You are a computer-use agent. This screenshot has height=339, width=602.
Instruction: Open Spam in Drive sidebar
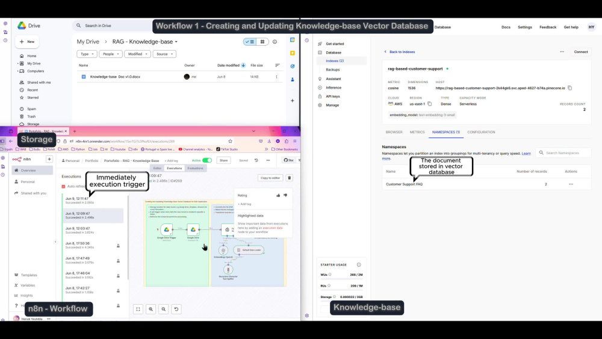pyautogui.click(x=31, y=109)
